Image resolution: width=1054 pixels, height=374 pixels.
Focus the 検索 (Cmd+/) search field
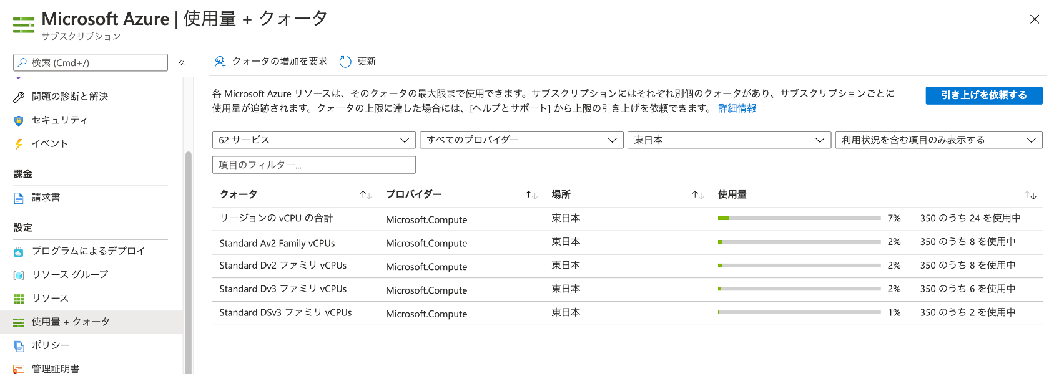click(91, 62)
